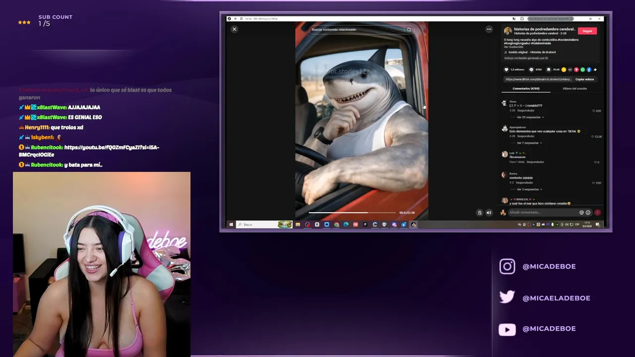
Task: Like the 'veo cualquier cosa en TikTok' comment
Action: 594,136
